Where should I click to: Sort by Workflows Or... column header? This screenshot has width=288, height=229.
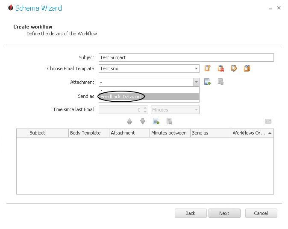click(x=252, y=133)
